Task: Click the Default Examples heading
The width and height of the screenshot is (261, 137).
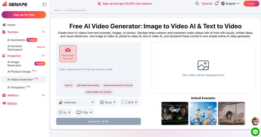Action: 203,98
